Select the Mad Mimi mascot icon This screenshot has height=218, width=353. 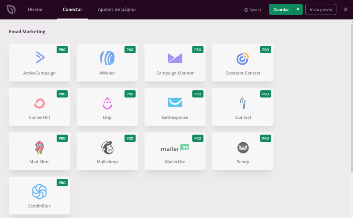pyautogui.click(x=39, y=147)
